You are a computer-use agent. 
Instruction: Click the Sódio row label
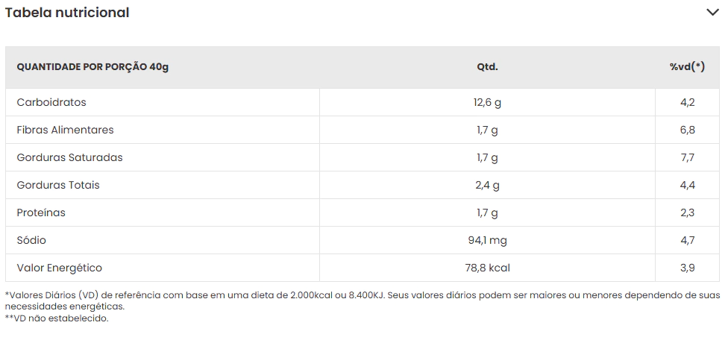click(x=31, y=240)
